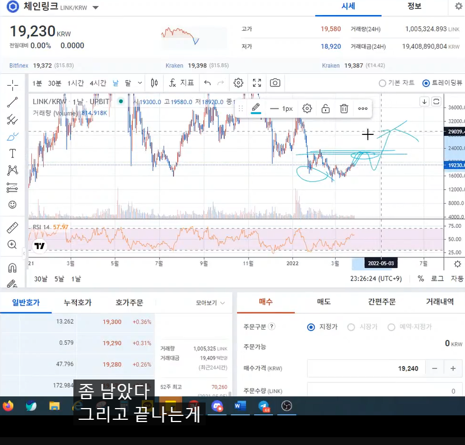
Task: Open the 정보 tab
Action: click(x=414, y=7)
